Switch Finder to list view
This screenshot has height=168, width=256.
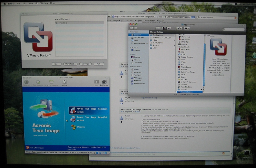161,28
